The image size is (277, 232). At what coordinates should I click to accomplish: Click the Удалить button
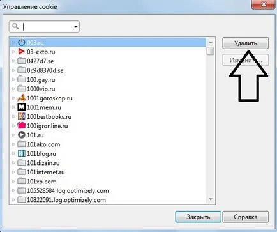point(245,43)
